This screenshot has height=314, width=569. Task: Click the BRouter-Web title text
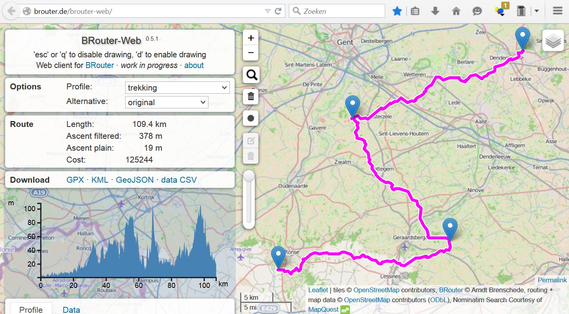point(111,41)
